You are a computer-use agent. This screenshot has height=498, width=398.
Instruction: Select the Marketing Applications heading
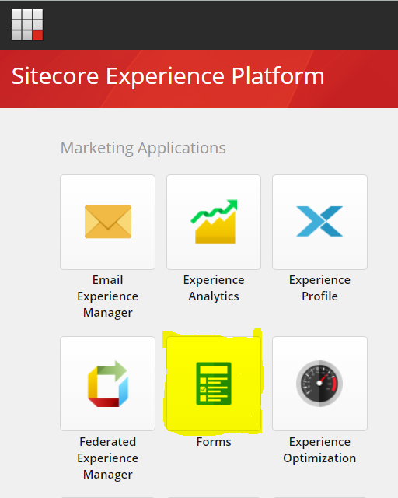pos(143,148)
